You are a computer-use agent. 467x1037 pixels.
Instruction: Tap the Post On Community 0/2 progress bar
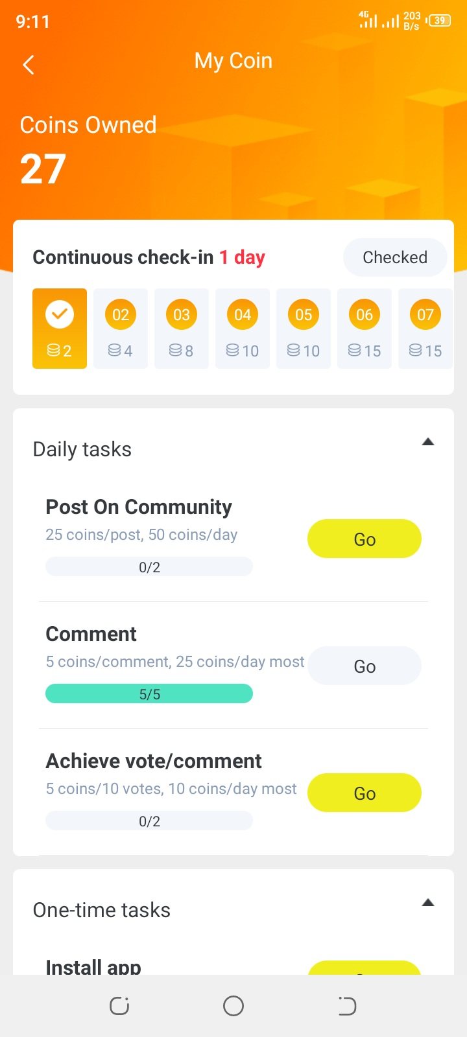pos(149,567)
